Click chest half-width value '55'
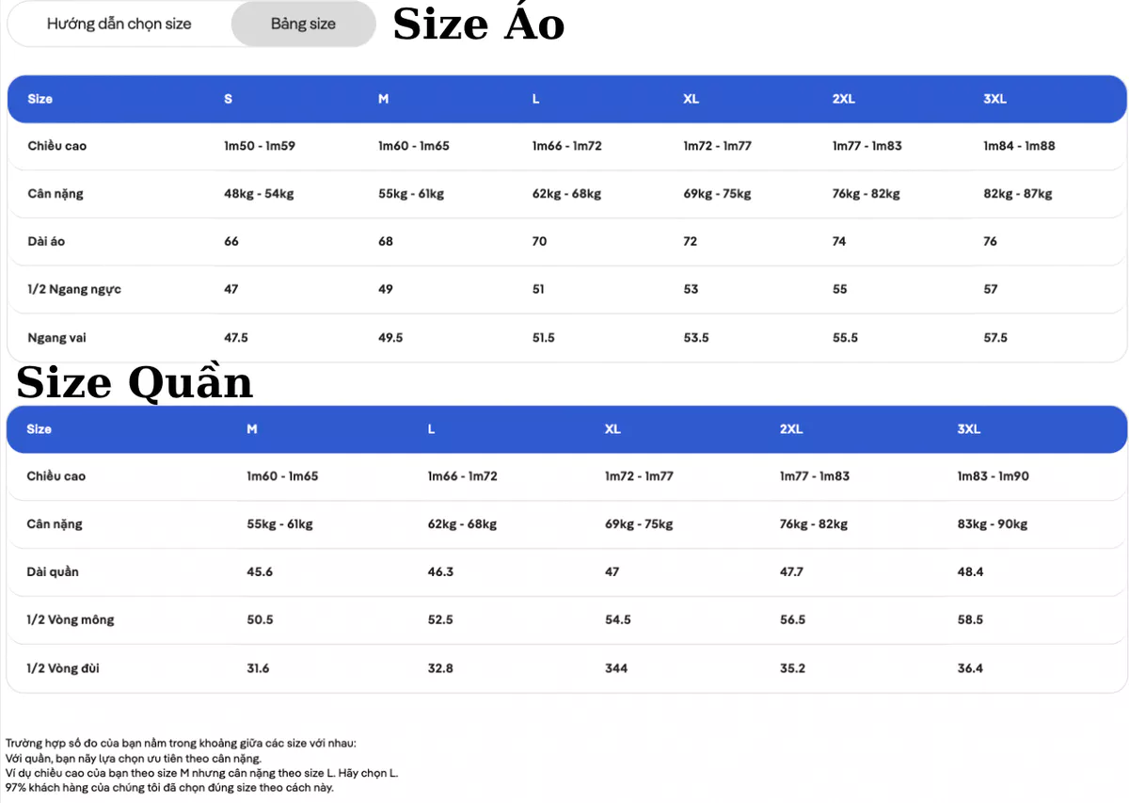Screen dimensions: 1129x803 [x=840, y=289]
